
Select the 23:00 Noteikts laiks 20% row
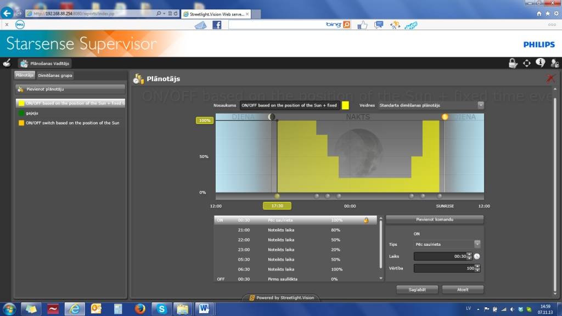295,250
